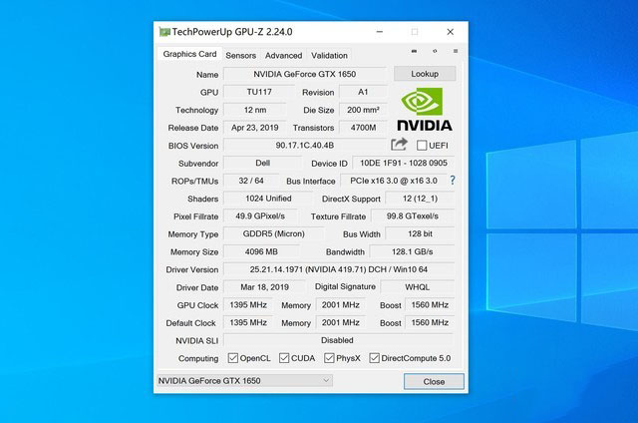Click the Texture Fillrate value 99.8 GTexel/s

[413, 216]
